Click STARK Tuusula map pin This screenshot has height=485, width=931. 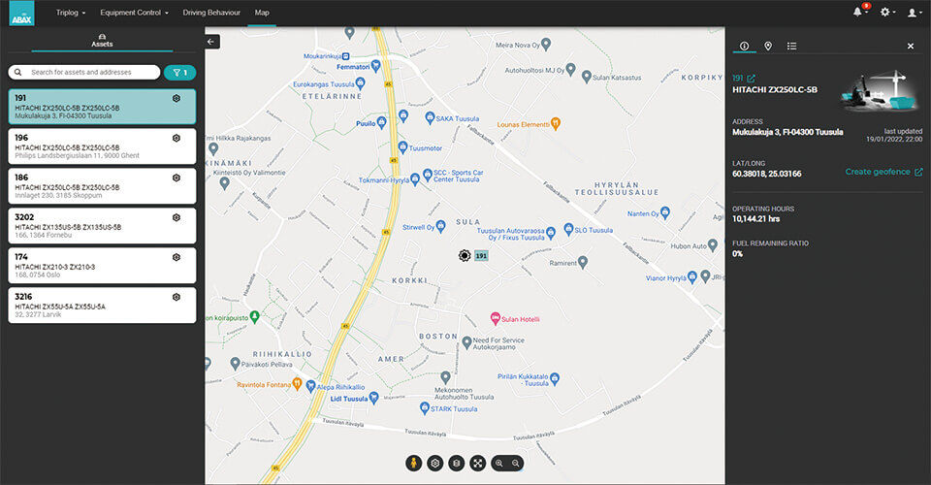point(424,407)
